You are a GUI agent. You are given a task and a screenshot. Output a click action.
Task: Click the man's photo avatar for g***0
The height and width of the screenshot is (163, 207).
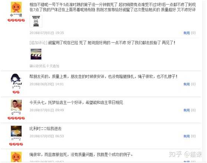point(16,105)
